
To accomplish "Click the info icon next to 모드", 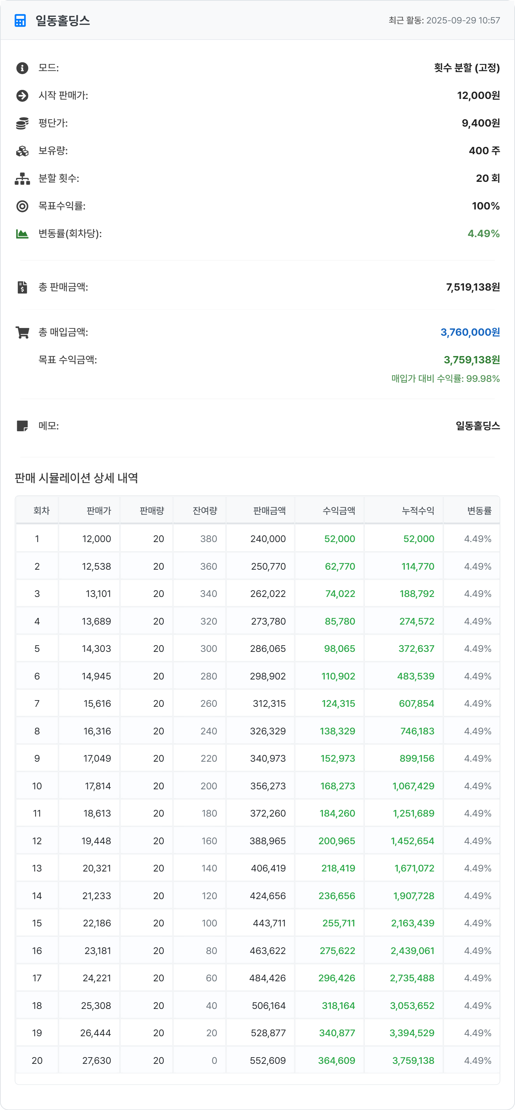I will point(22,67).
